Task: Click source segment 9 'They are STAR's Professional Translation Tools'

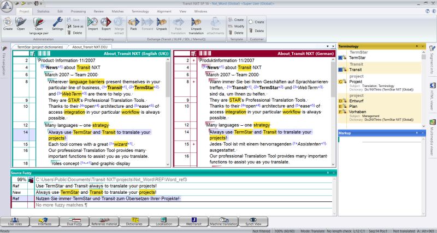Action: pyautogui.click(x=97, y=100)
